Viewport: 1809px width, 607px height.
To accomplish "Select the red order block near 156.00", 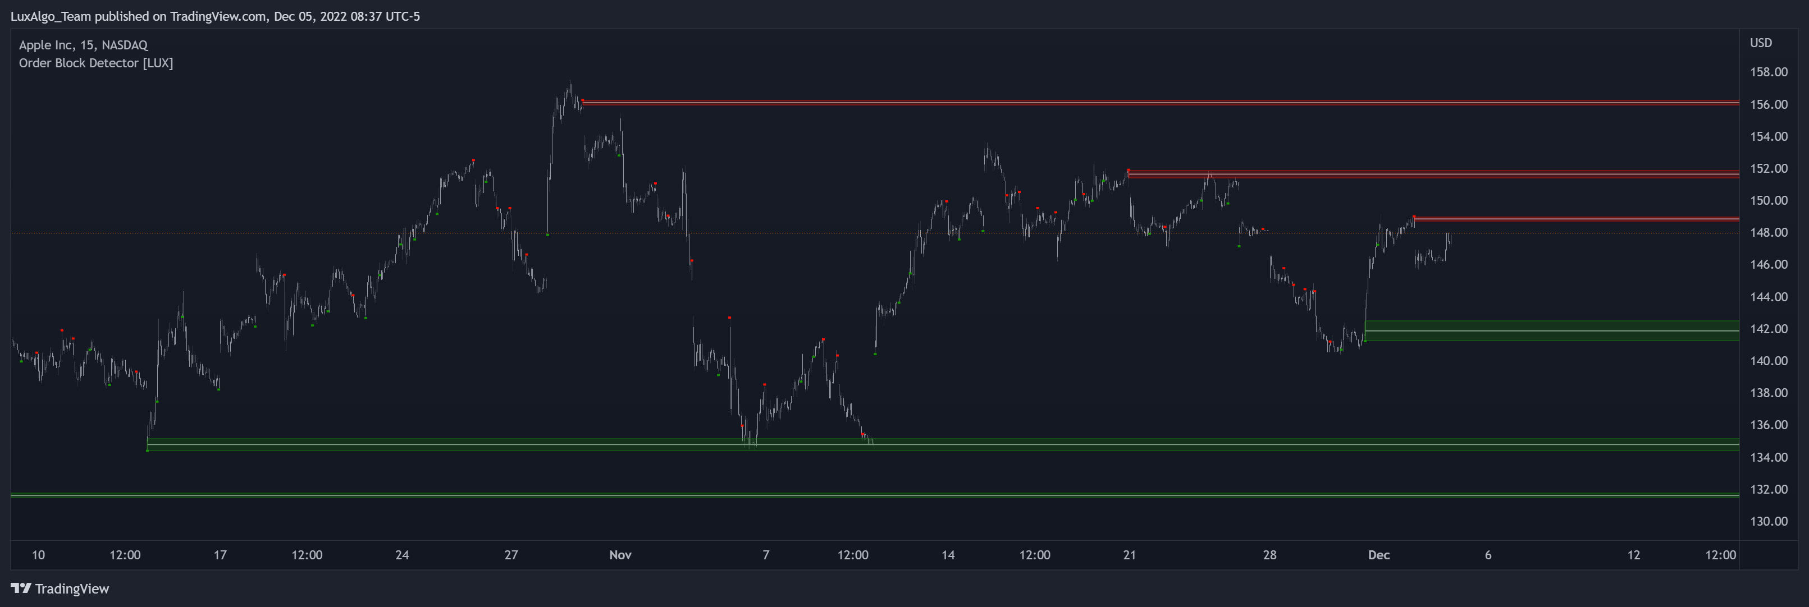I will tap(1160, 103).
